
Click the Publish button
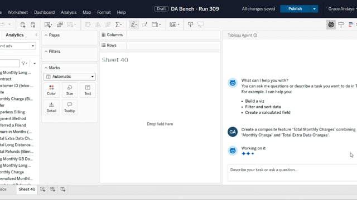click(295, 9)
